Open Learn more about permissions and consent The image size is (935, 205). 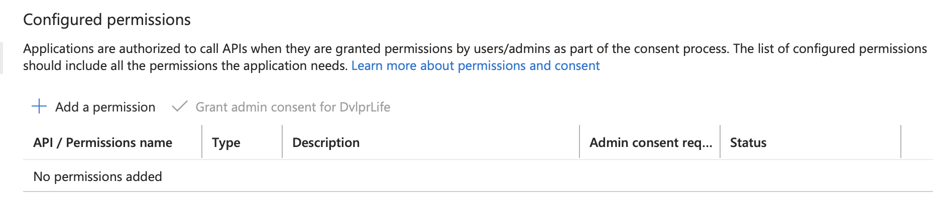point(475,65)
